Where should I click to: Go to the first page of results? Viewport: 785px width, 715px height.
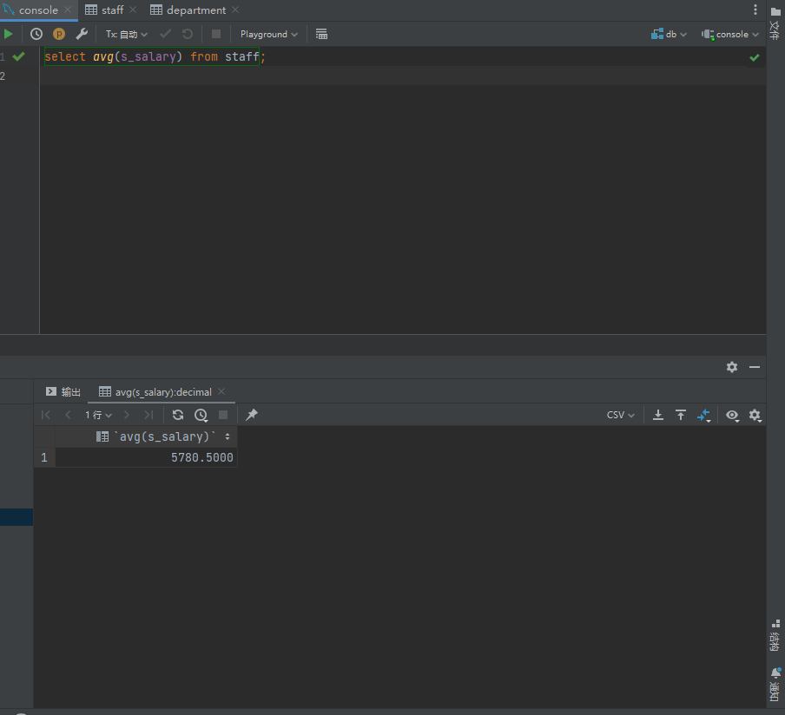[45, 415]
